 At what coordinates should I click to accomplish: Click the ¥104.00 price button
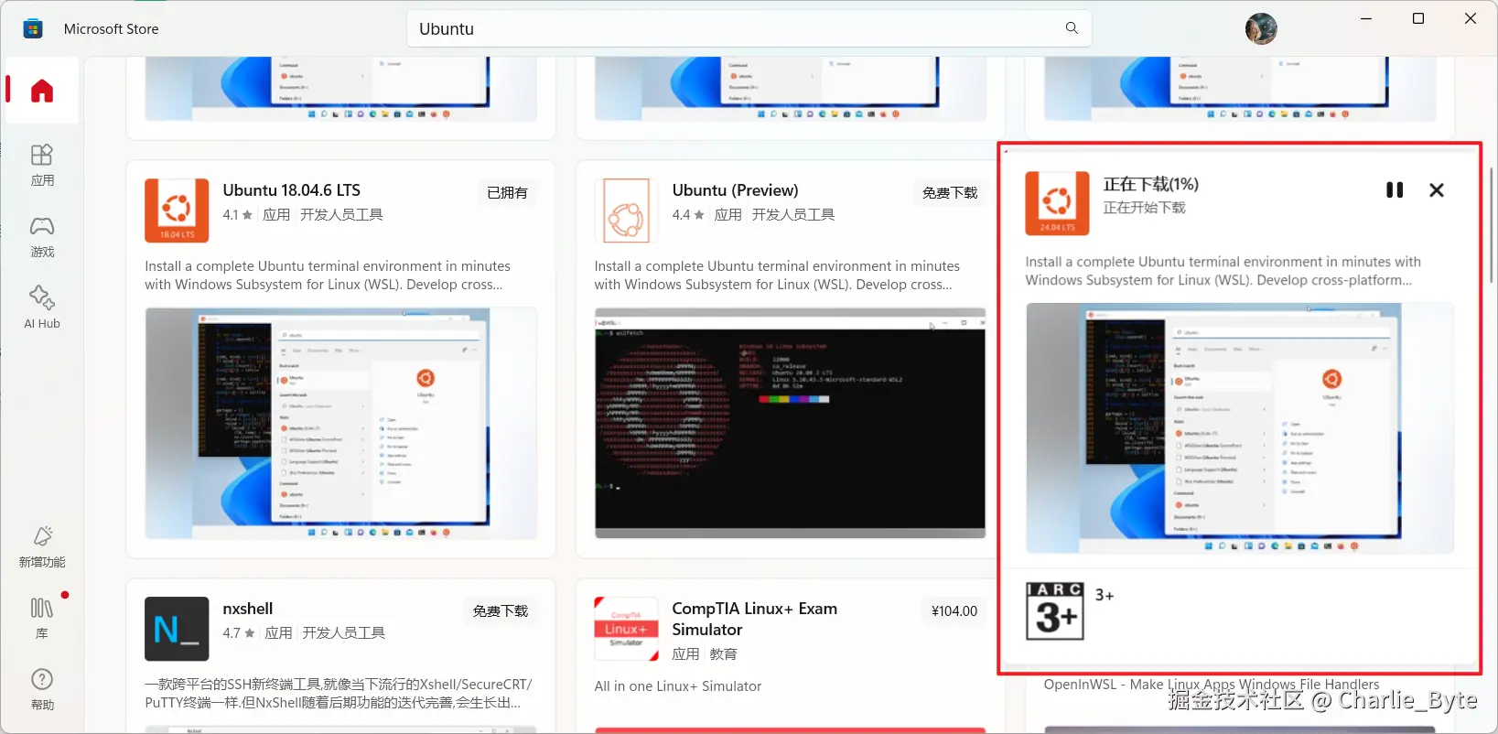pos(954,611)
